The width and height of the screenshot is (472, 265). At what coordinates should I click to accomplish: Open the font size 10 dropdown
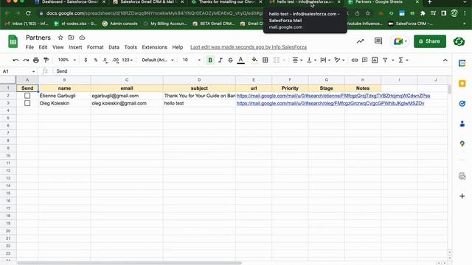pos(192,60)
